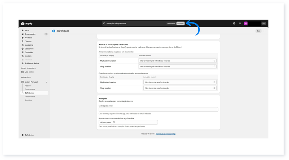Click the Moloni app icon beside Definições title
289x160 pixels.
pyautogui.click(x=54, y=31)
